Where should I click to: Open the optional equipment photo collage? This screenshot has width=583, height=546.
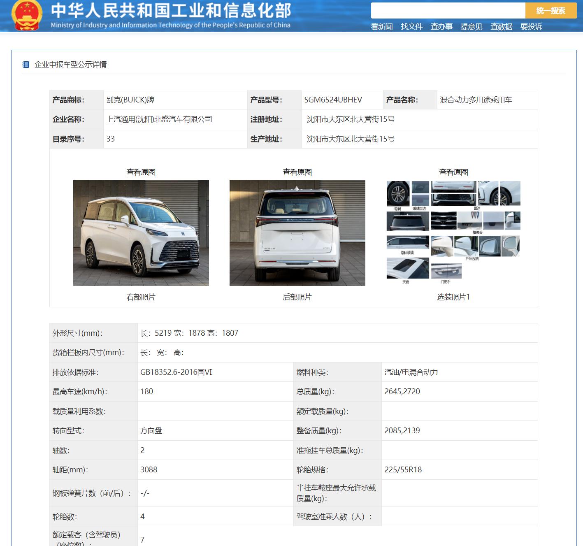pyautogui.click(x=454, y=233)
